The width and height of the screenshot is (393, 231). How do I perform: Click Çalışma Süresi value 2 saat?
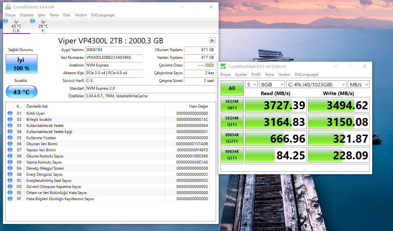pyautogui.click(x=200, y=81)
